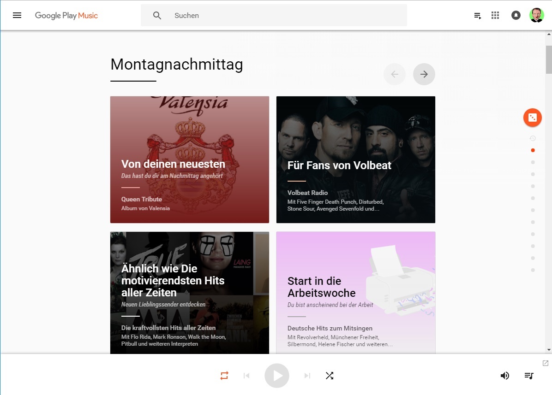Jump to the last section navigation dot
552x395 pixels.
click(533, 270)
